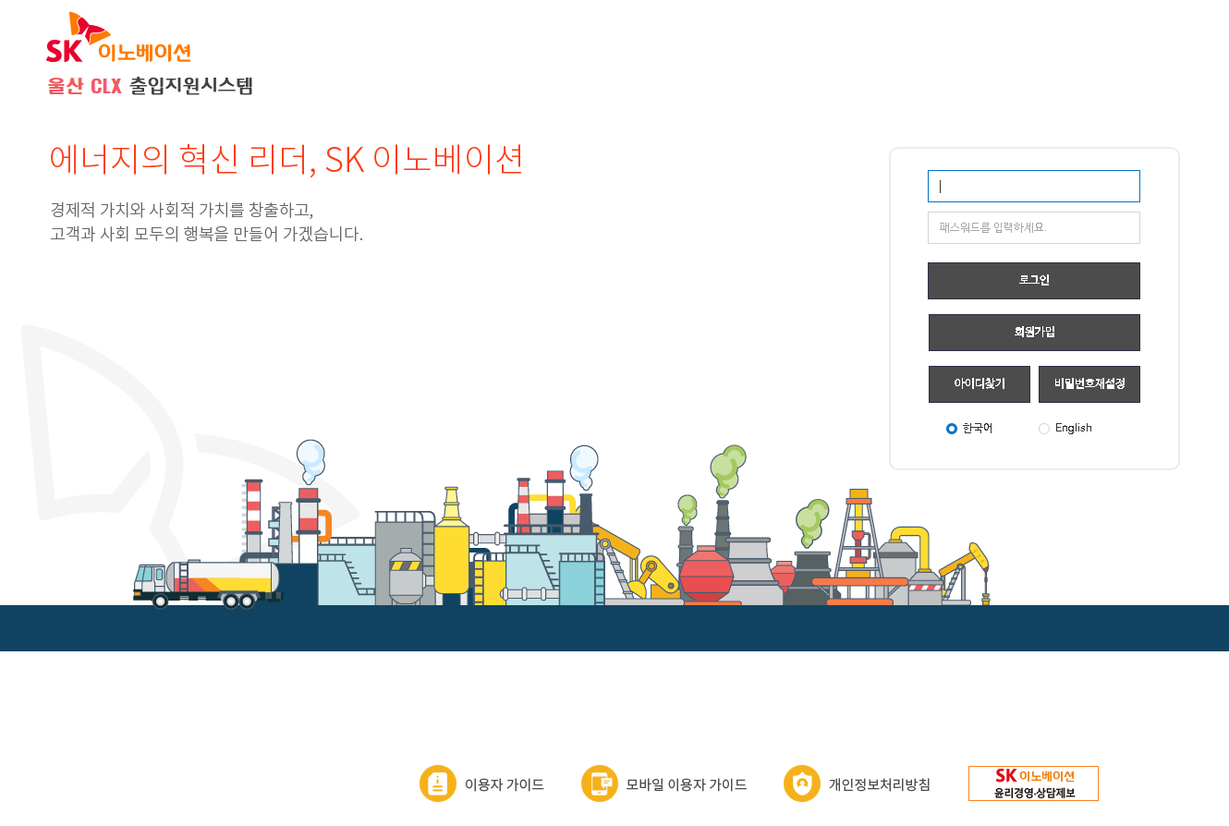Click the 패스워드를 입력하세요 password field

tap(1033, 227)
